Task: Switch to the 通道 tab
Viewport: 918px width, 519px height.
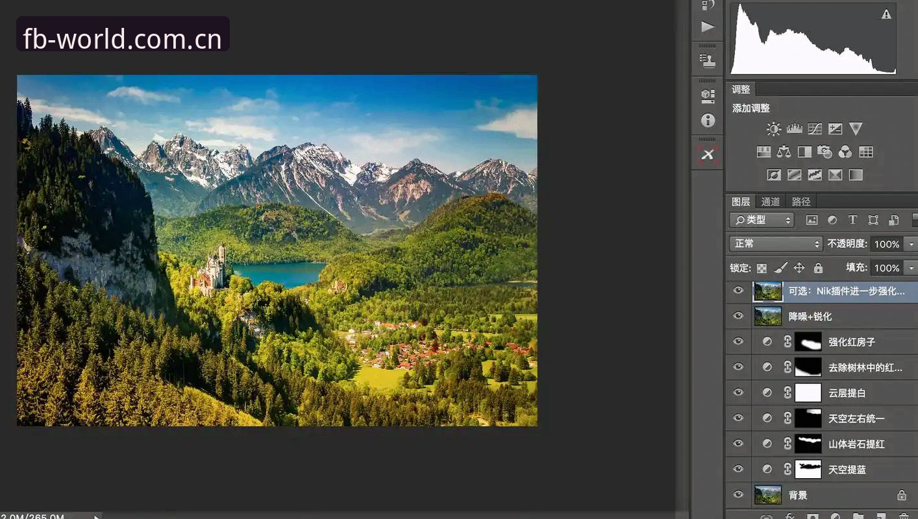Action: pos(771,202)
